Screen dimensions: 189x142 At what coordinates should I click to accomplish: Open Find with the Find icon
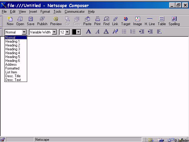[106, 21]
